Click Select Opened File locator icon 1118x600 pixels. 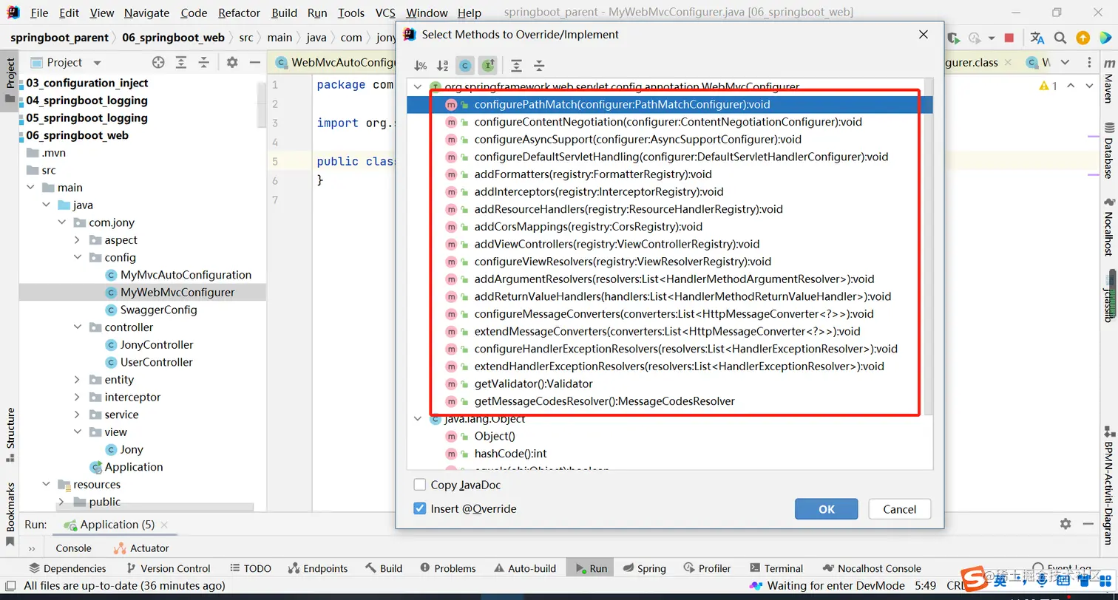[x=158, y=63]
